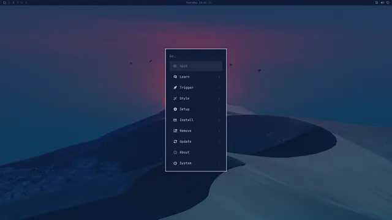Click the Update refresh icon
Screen dimensions: 392x220
175,141
